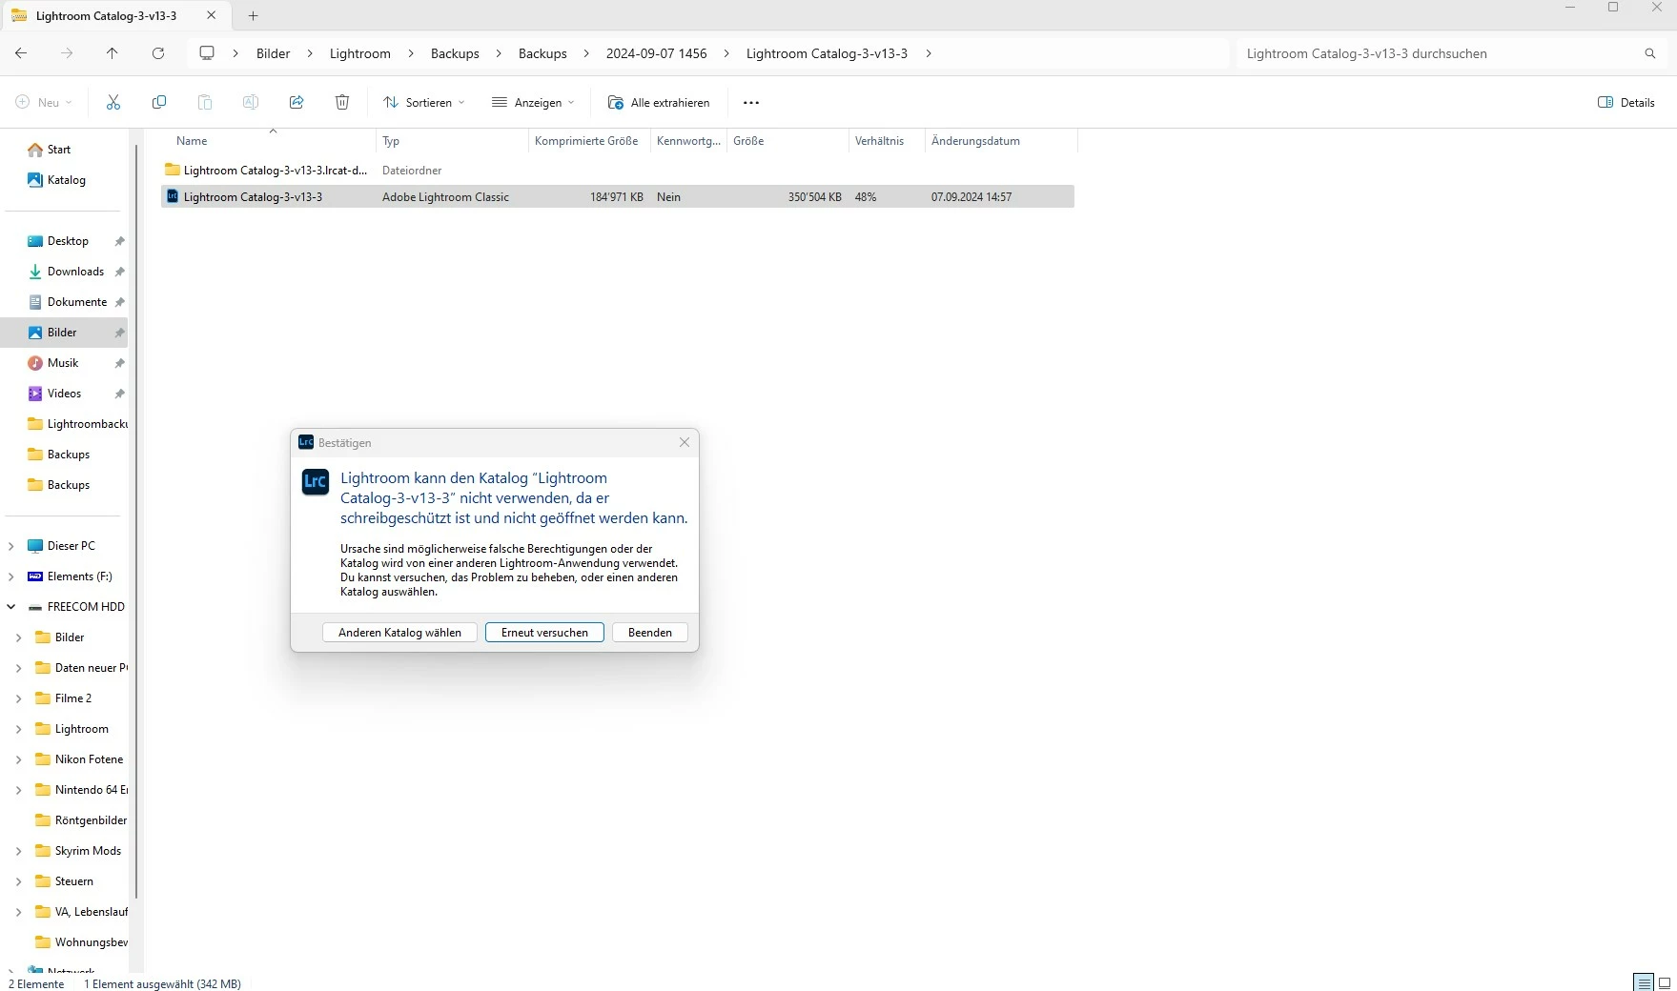Click Lightroom in the breadcrumb path
This screenshot has height=991, width=1677.
pos(360,53)
